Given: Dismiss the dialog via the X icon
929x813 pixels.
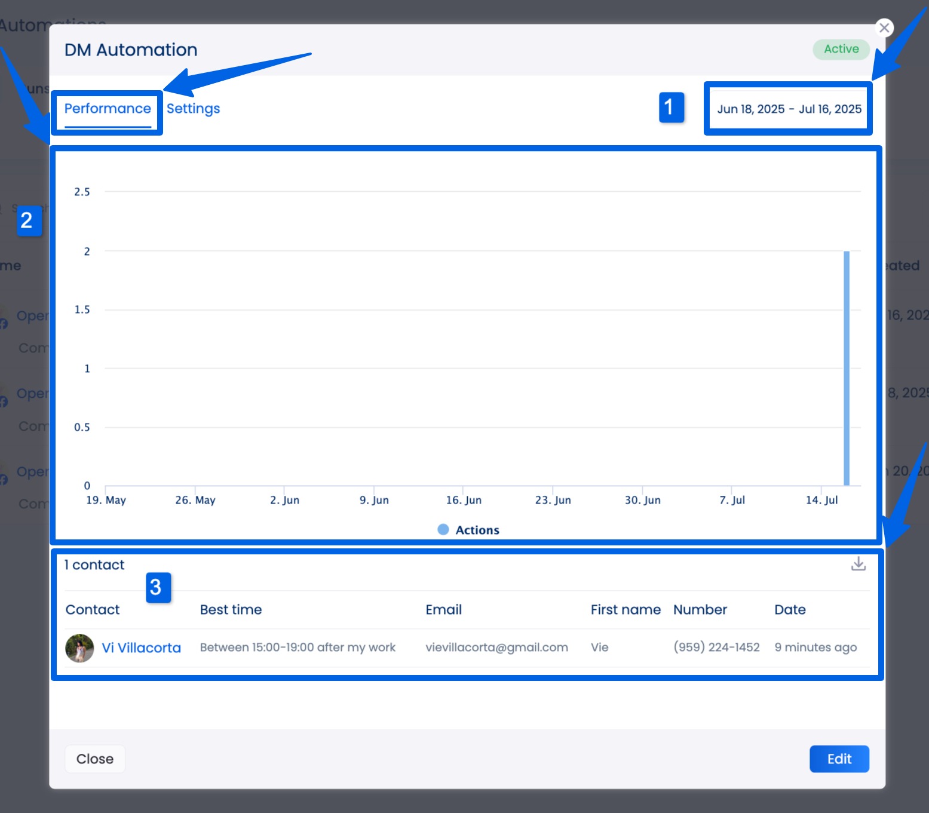Looking at the screenshot, I should 884,27.
